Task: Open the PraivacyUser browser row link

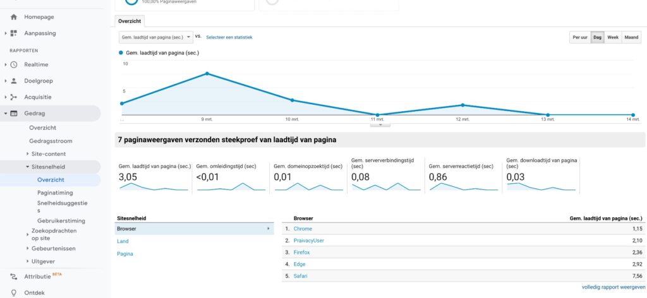Action: click(x=308, y=241)
